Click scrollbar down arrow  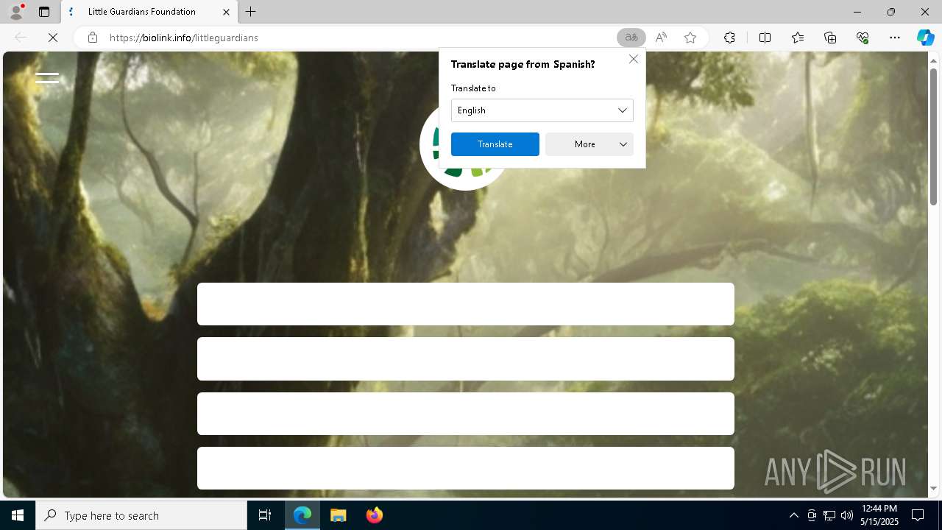(934, 489)
